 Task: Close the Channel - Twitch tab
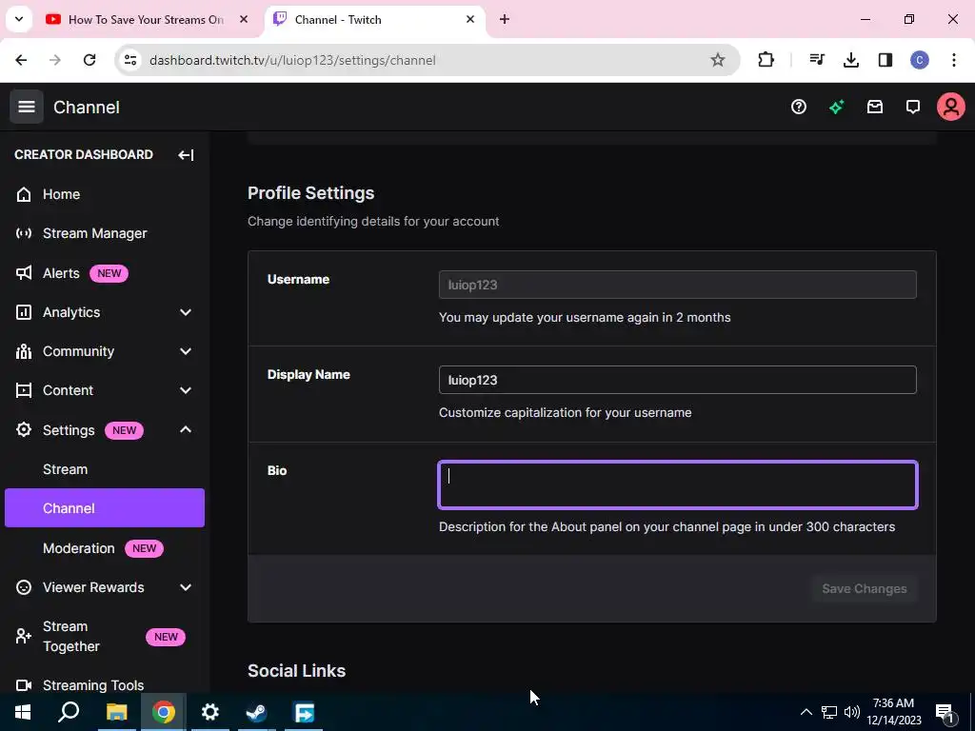click(470, 20)
